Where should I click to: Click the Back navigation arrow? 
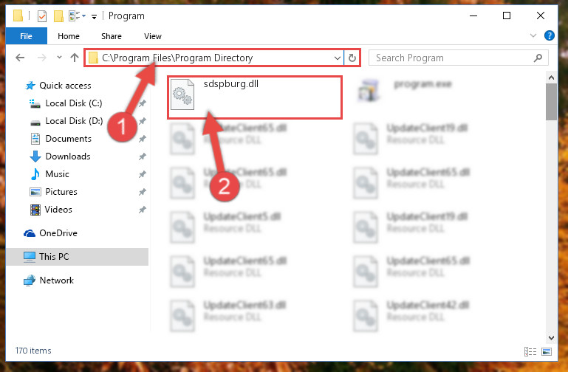point(20,58)
